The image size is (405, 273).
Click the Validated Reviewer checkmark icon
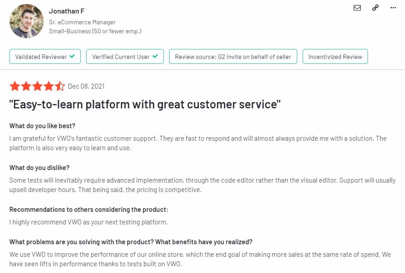[72, 57]
